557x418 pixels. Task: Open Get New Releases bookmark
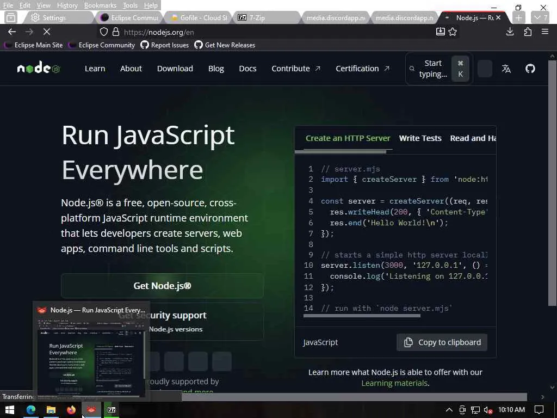tap(225, 45)
